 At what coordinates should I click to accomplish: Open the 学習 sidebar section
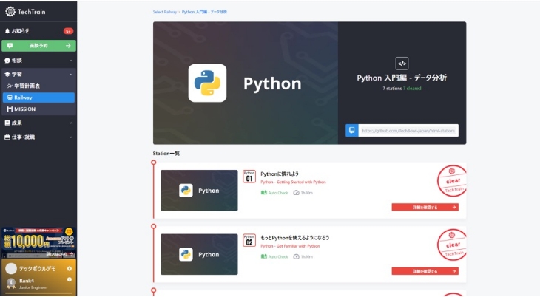pos(38,75)
